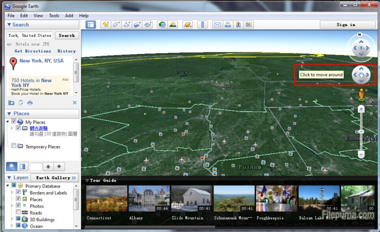Open the historical imagery clock icon
This screenshot has width=380, height=232.
[x=162, y=24]
